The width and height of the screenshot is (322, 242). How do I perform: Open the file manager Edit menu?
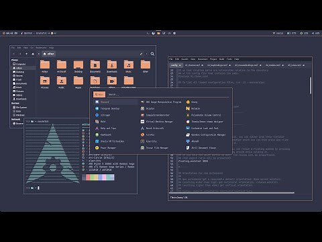pyautogui.click(x=19, y=48)
